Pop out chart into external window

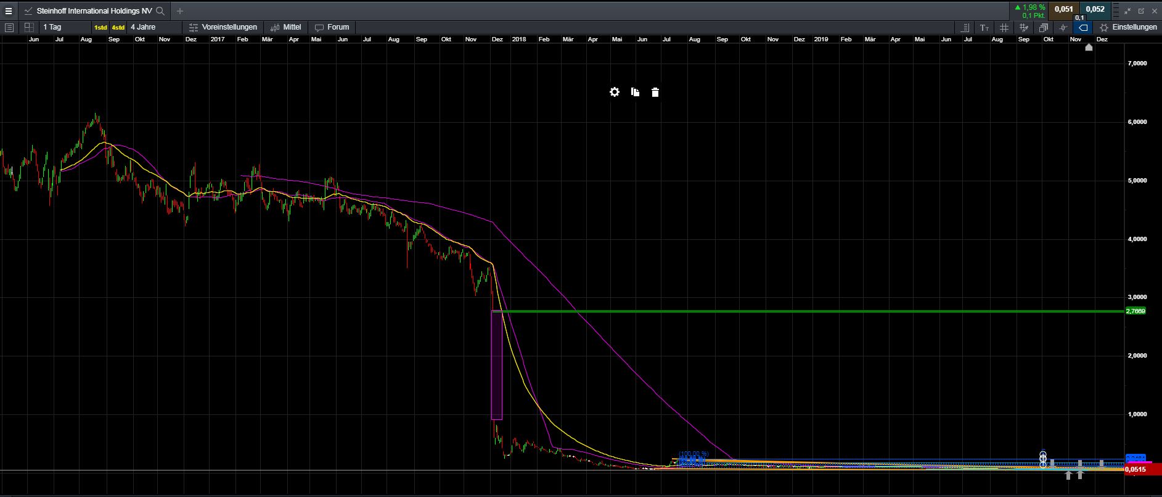pos(1141,11)
